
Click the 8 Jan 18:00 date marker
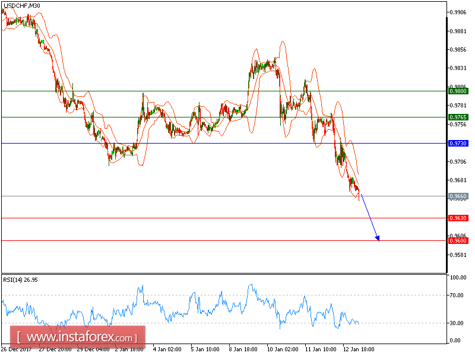point(243,350)
